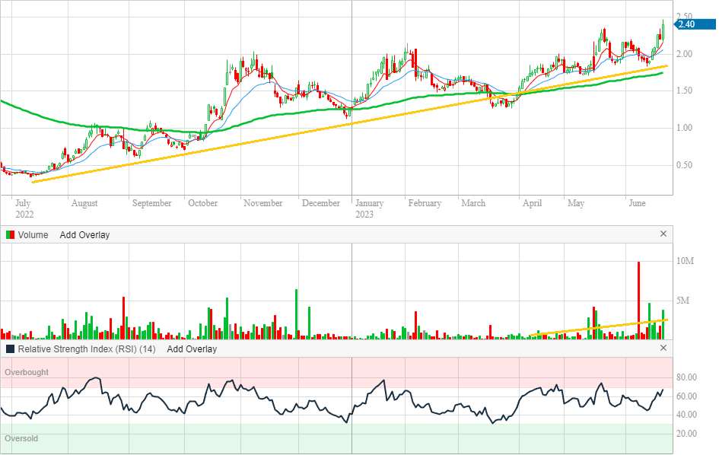Screen dimensions: 719x455
Task: Click the April label on the time axis
Action: pyautogui.click(x=532, y=203)
